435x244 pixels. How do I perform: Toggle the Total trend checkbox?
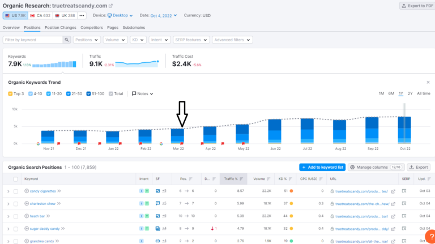111,94
